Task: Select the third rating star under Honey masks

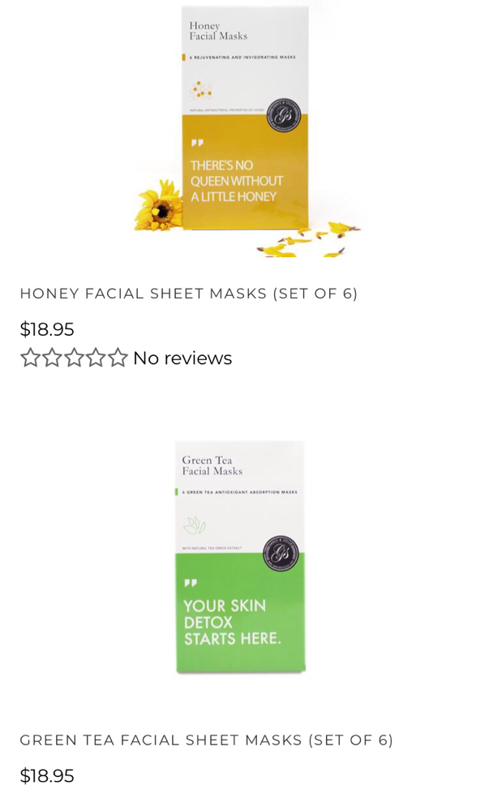Action: click(x=74, y=358)
